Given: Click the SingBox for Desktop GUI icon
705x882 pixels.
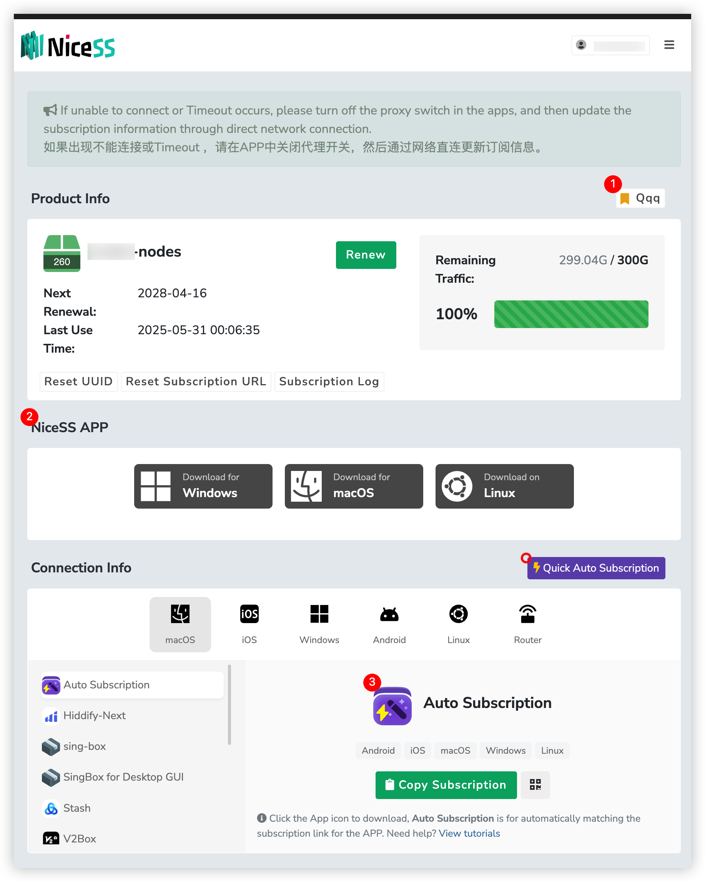Looking at the screenshot, I should click(x=51, y=777).
